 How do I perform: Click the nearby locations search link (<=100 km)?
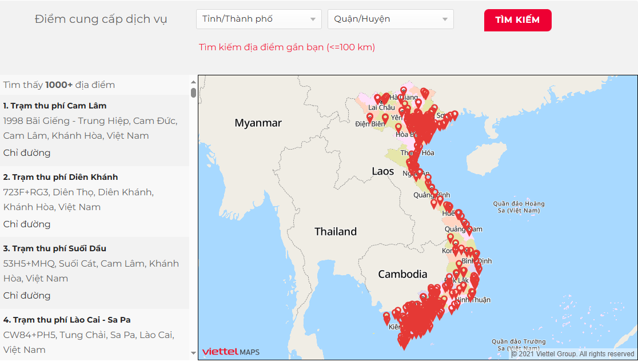coord(287,47)
